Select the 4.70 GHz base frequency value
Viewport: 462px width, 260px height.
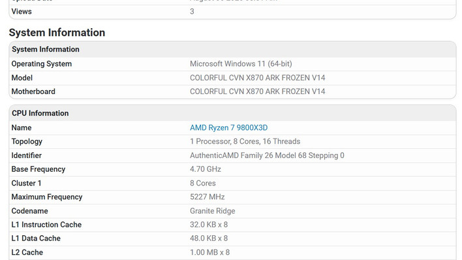(x=206, y=169)
